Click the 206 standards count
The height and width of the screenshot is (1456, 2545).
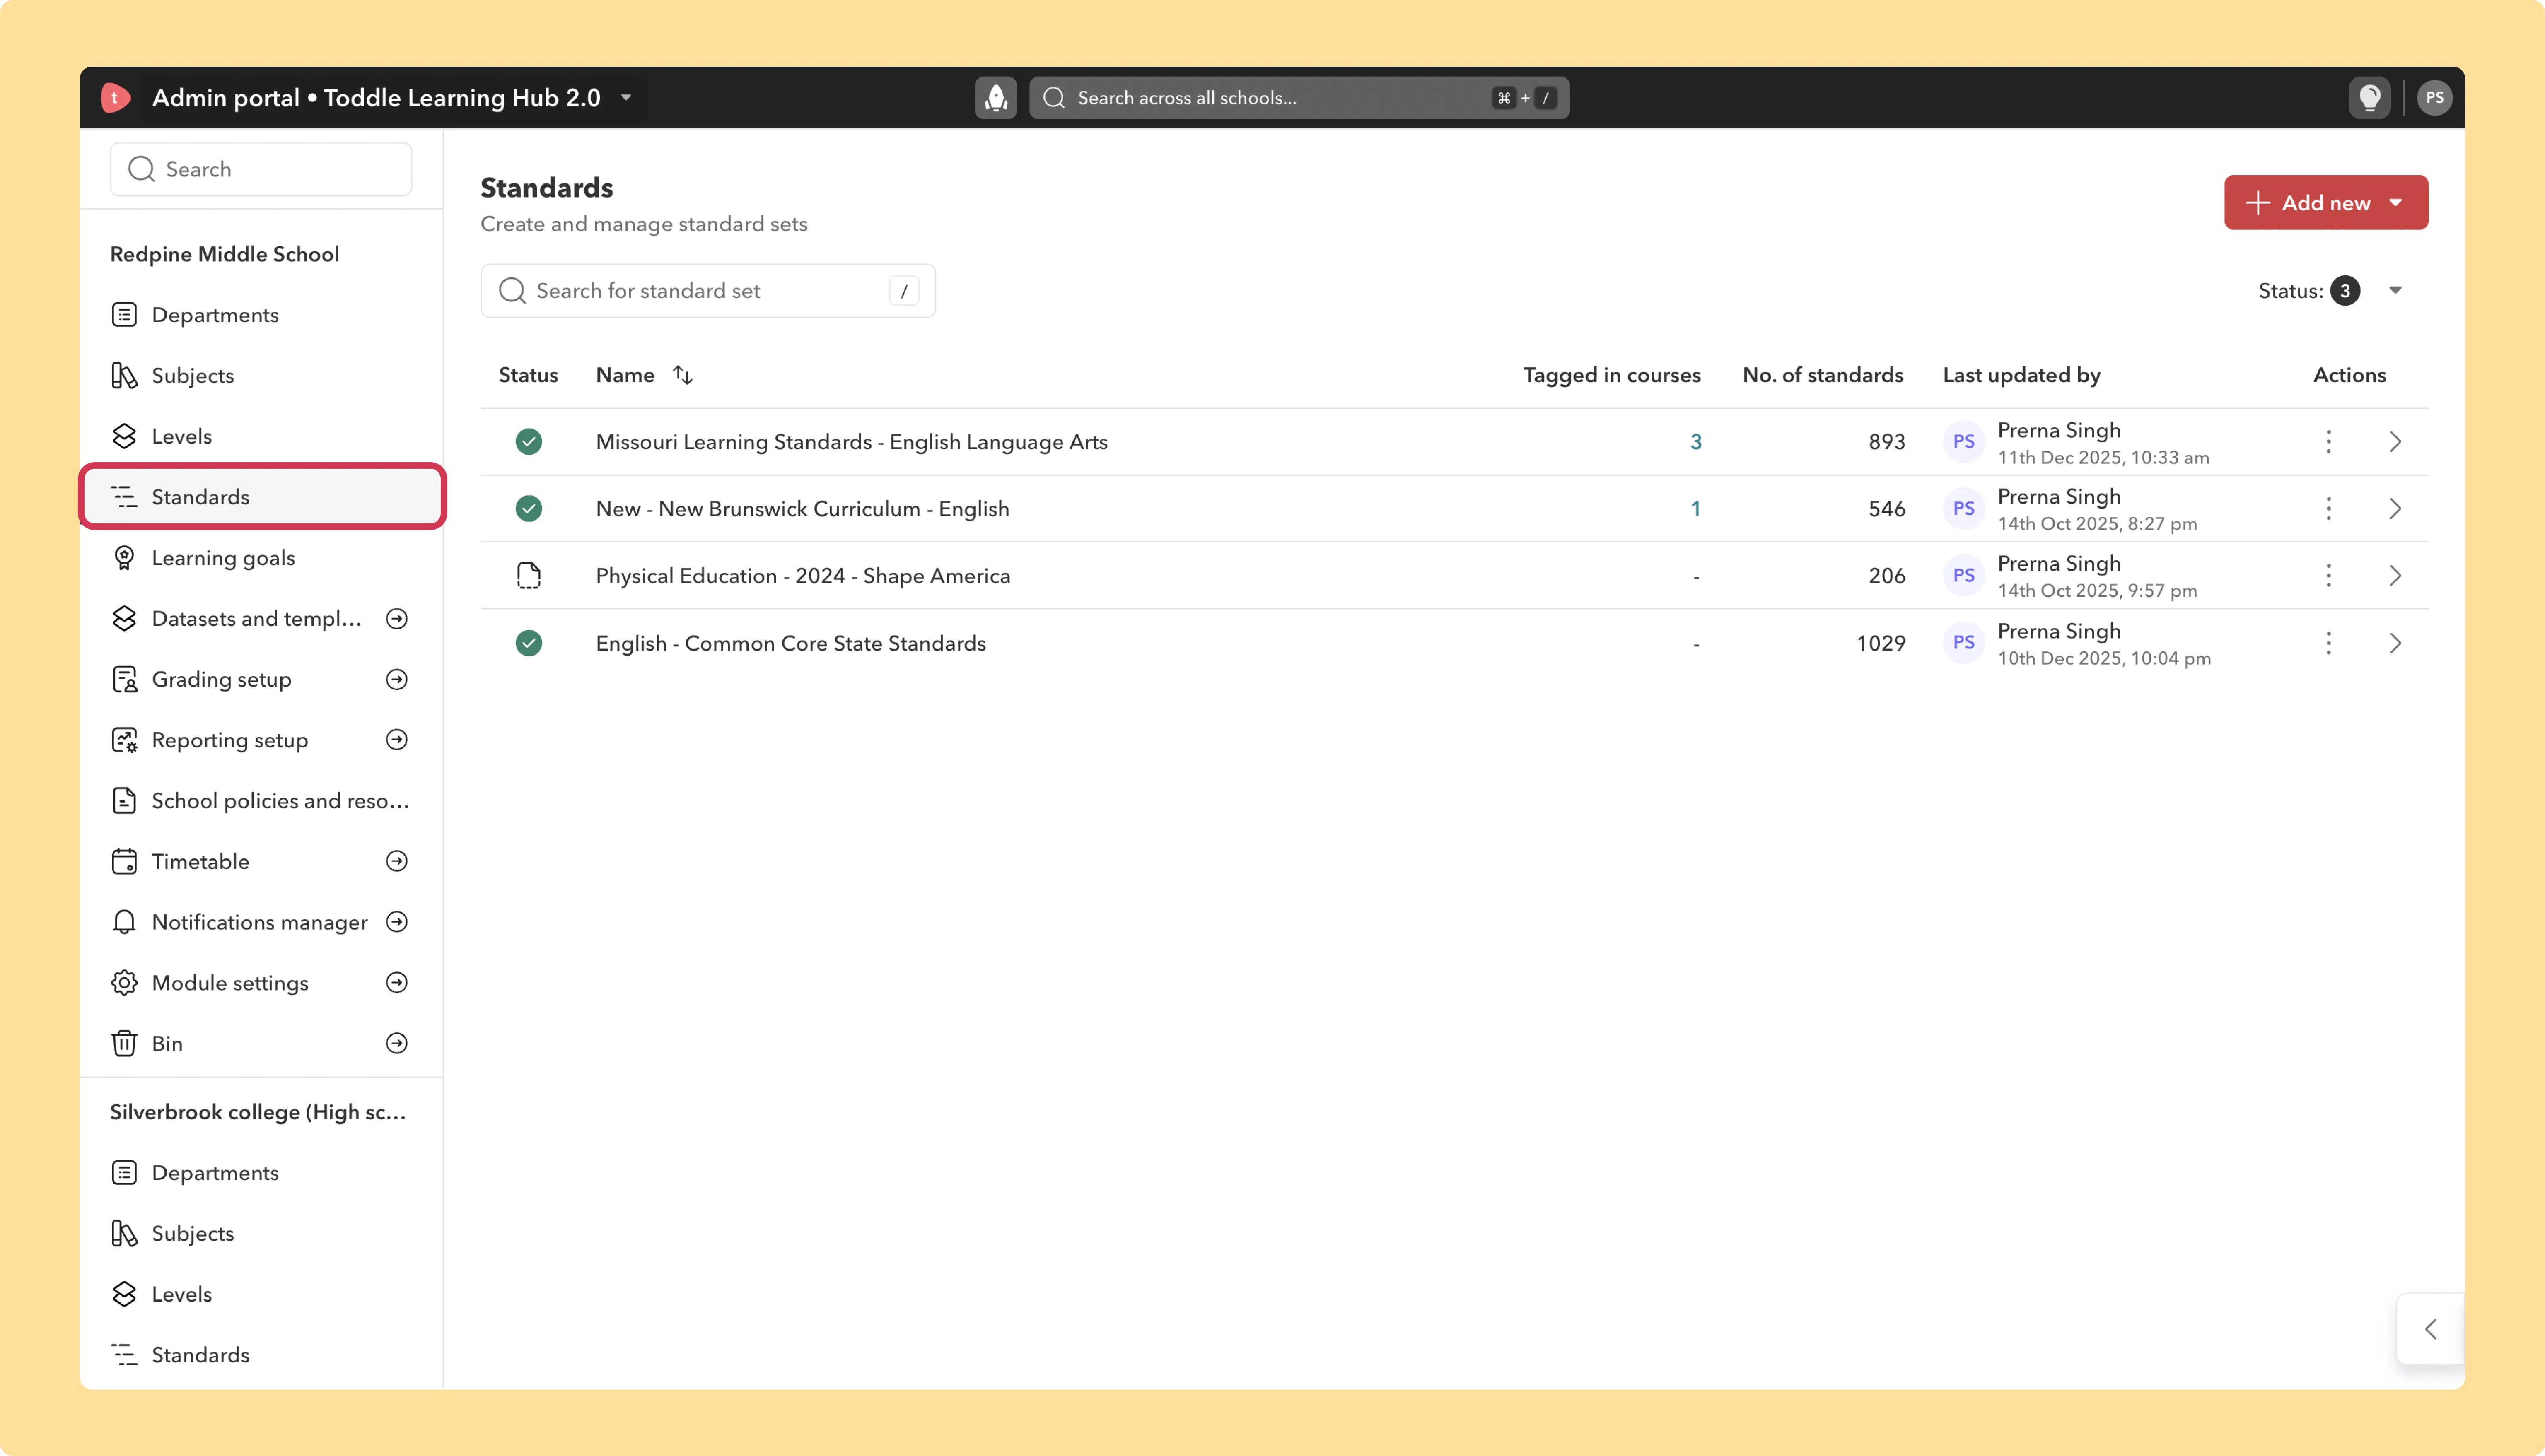pyautogui.click(x=1887, y=576)
